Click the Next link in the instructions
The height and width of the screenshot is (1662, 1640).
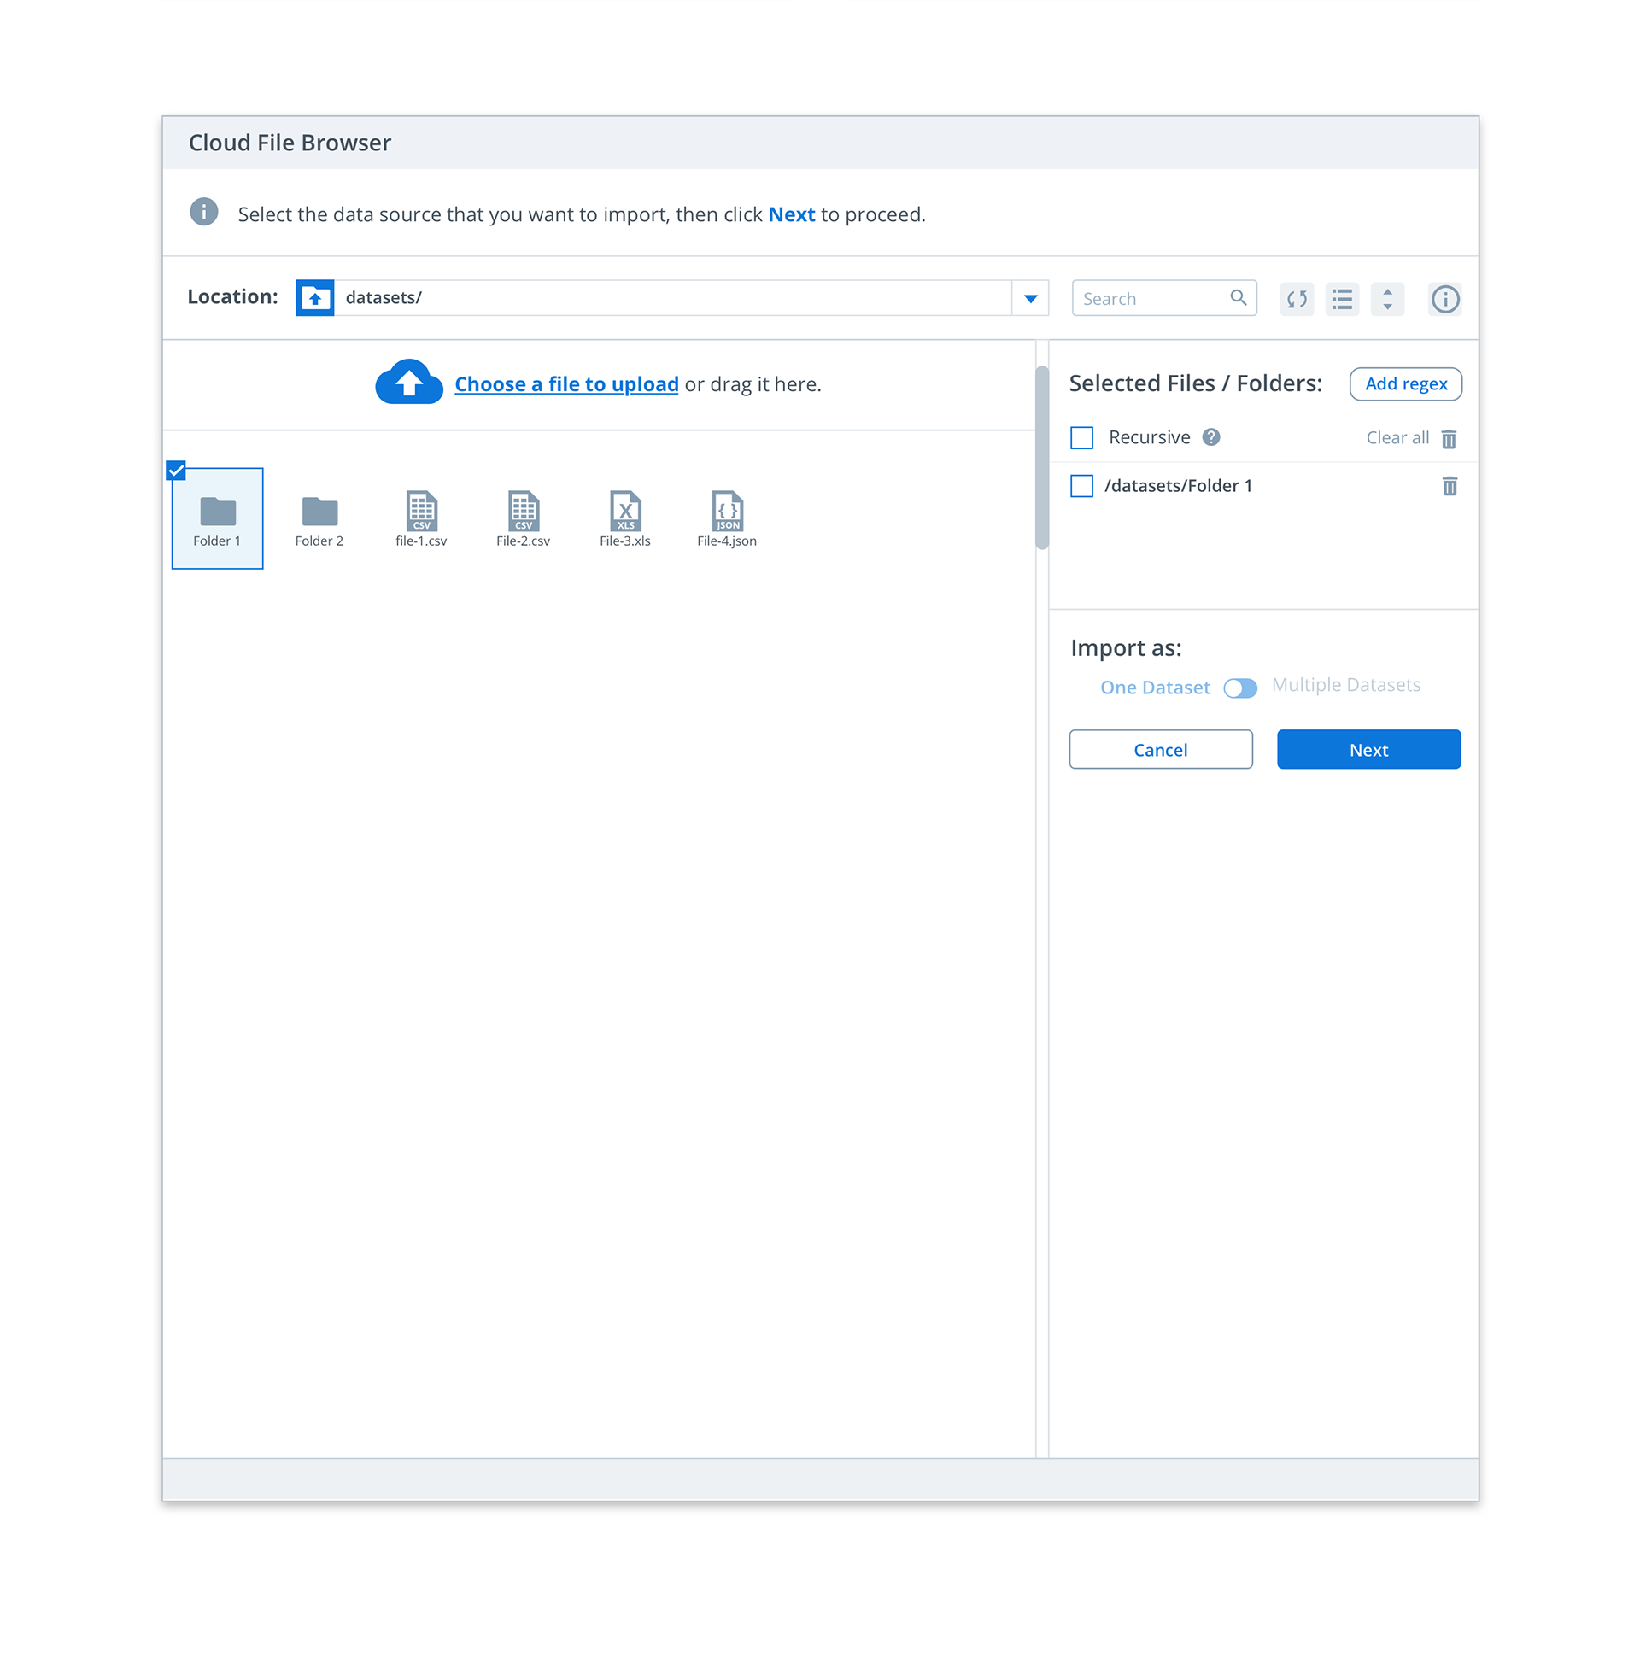pyautogui.click(x=791, y=214)
